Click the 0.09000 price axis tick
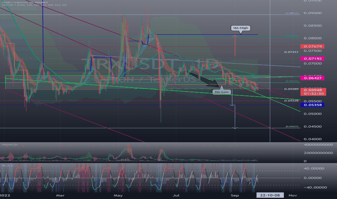Viewport: 337px width, 199px height. click(x=312, y=13)
